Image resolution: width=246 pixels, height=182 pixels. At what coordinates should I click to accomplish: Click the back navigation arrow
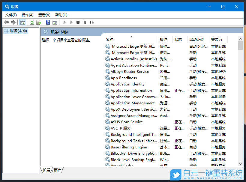(6, 22)
